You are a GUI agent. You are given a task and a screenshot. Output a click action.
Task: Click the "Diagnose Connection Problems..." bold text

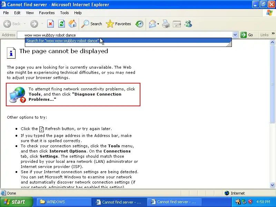point(75,97)
